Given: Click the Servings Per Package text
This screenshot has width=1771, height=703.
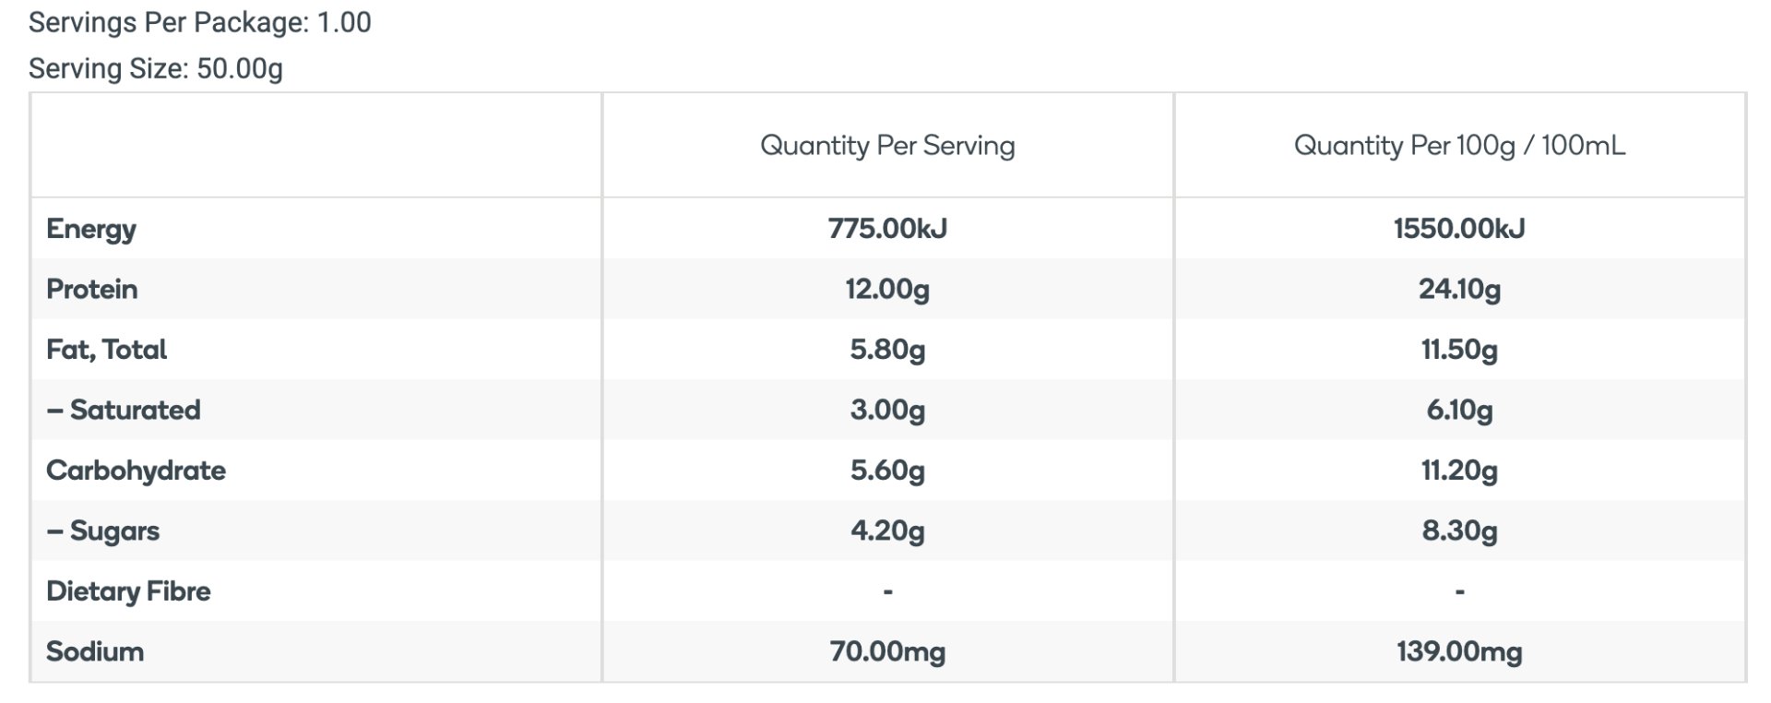Looking at the screenshot, I should click(199, 22).
